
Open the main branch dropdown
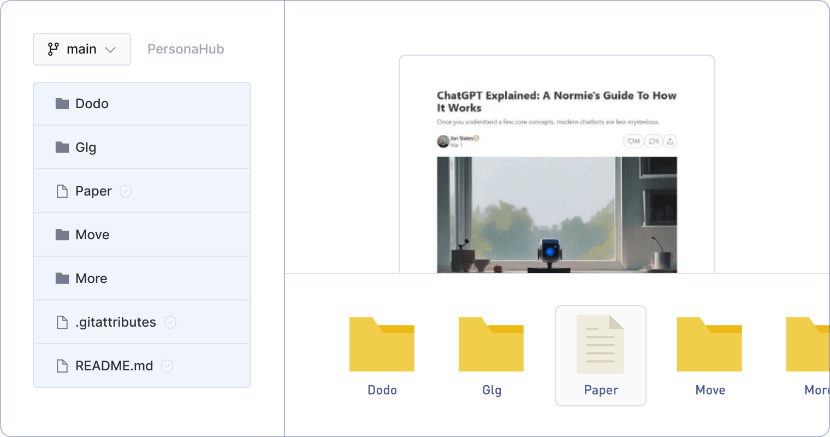[82, 49]
